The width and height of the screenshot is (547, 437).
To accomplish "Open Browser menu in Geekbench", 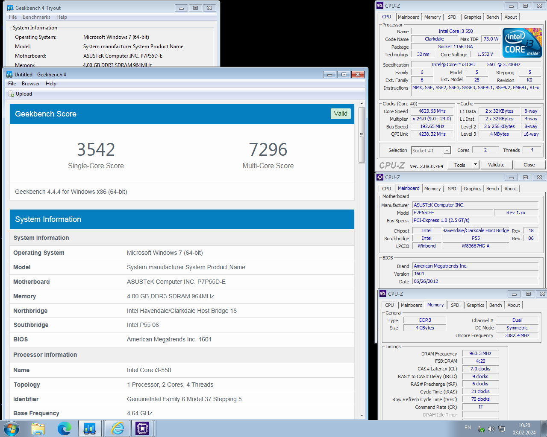I will tap(31, 84).
